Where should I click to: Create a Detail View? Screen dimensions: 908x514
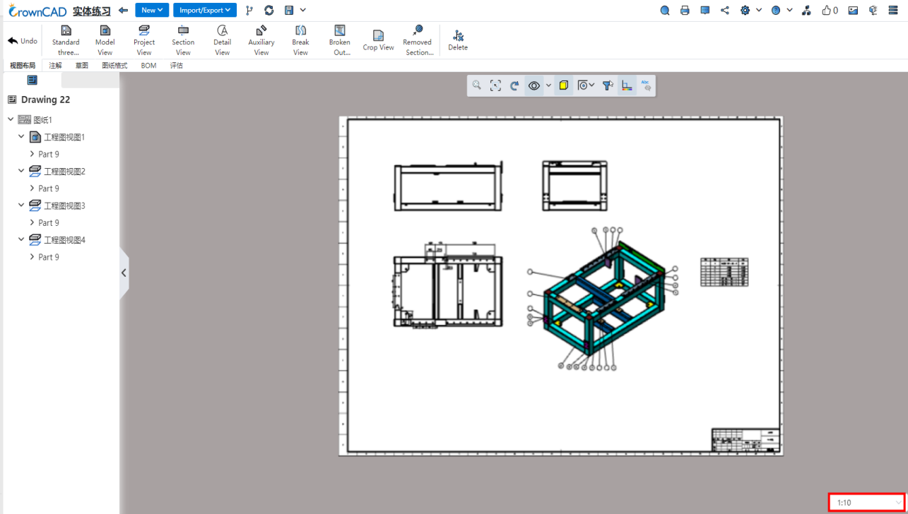(222, 41)
